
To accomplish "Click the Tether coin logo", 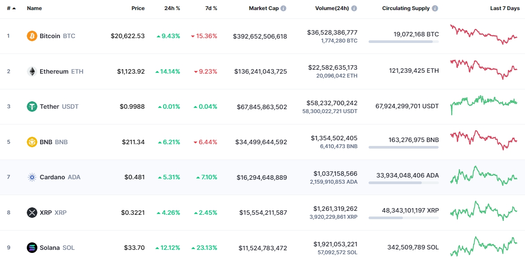I will pos(32,107).
